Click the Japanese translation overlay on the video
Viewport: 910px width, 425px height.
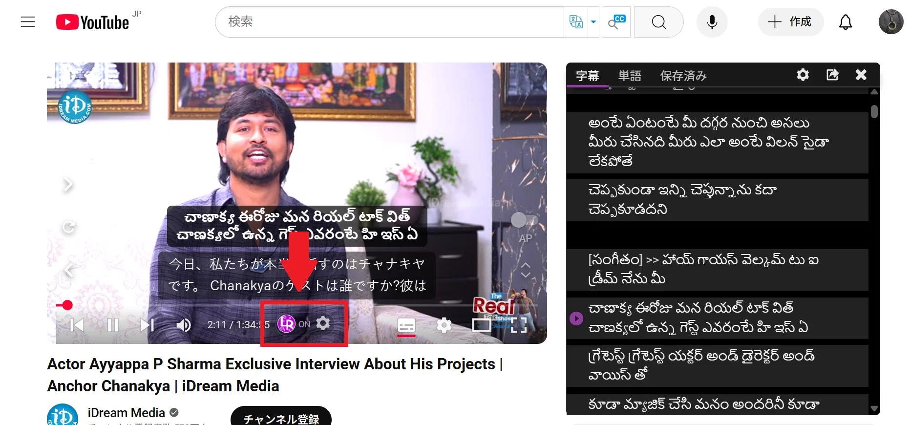(297, 275)
